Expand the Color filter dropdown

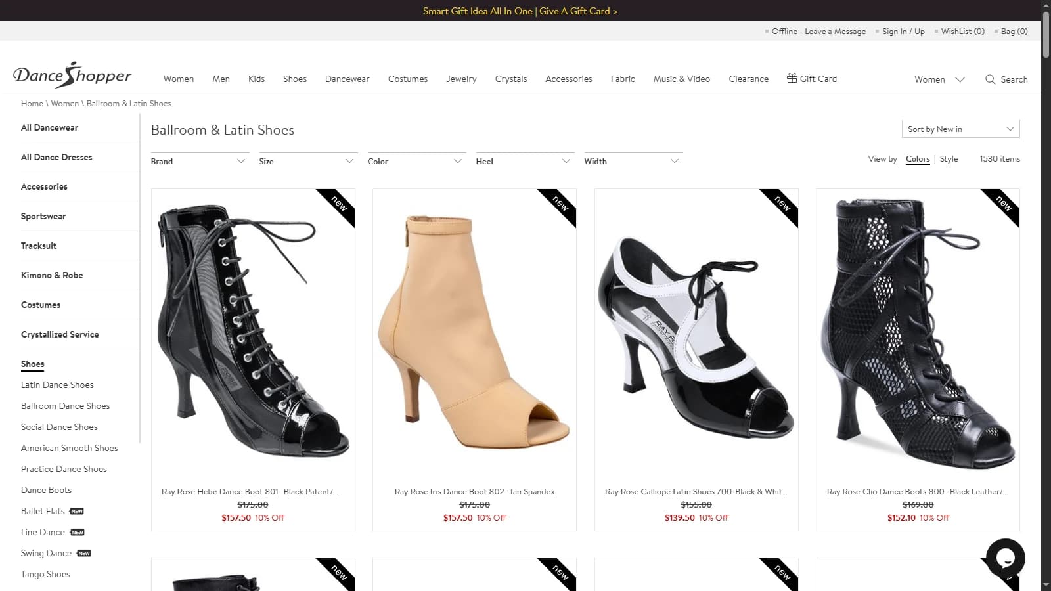415,161
